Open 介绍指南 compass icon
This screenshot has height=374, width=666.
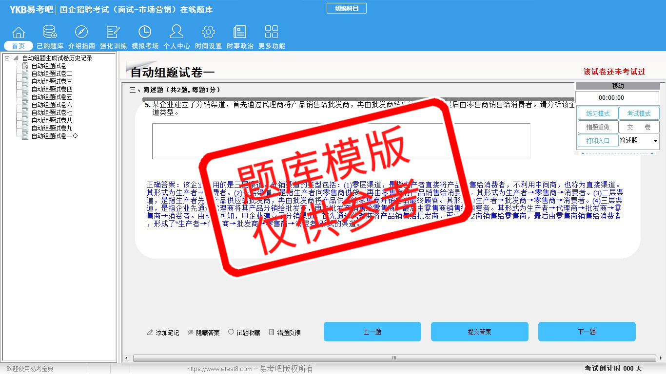point(81,32)
